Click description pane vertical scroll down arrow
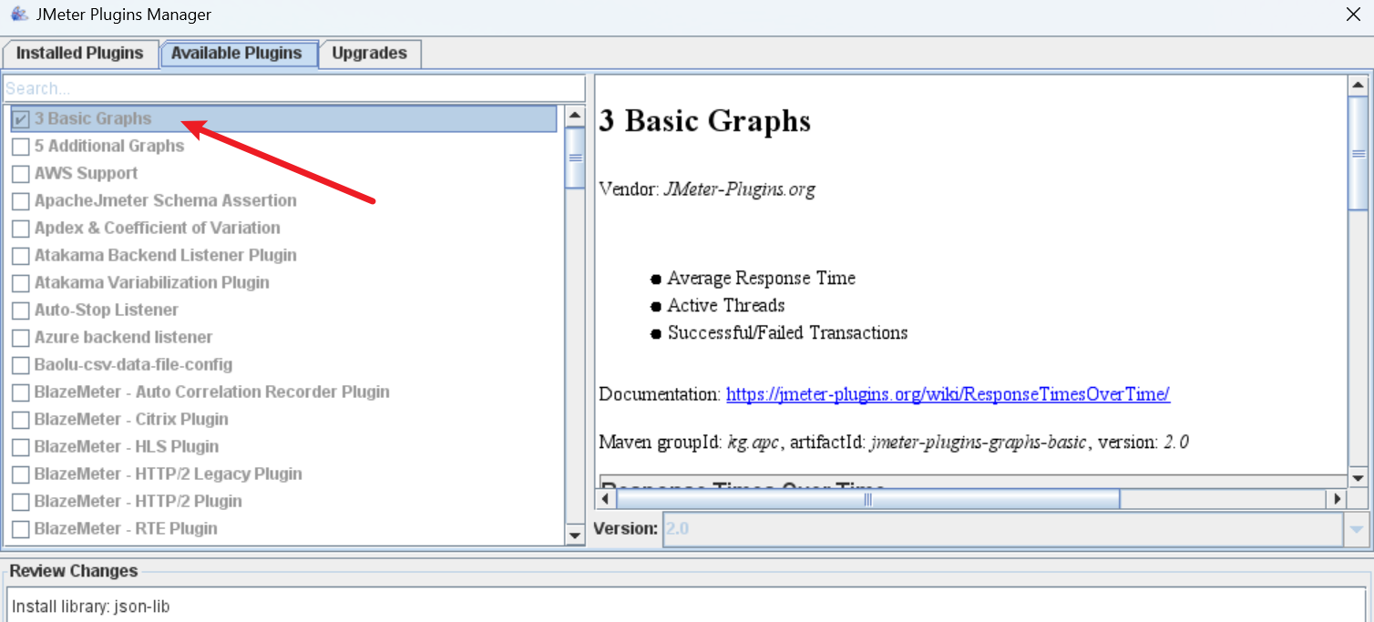Viewport: 1374px width, 622px height. click(x=1358, y=478)
